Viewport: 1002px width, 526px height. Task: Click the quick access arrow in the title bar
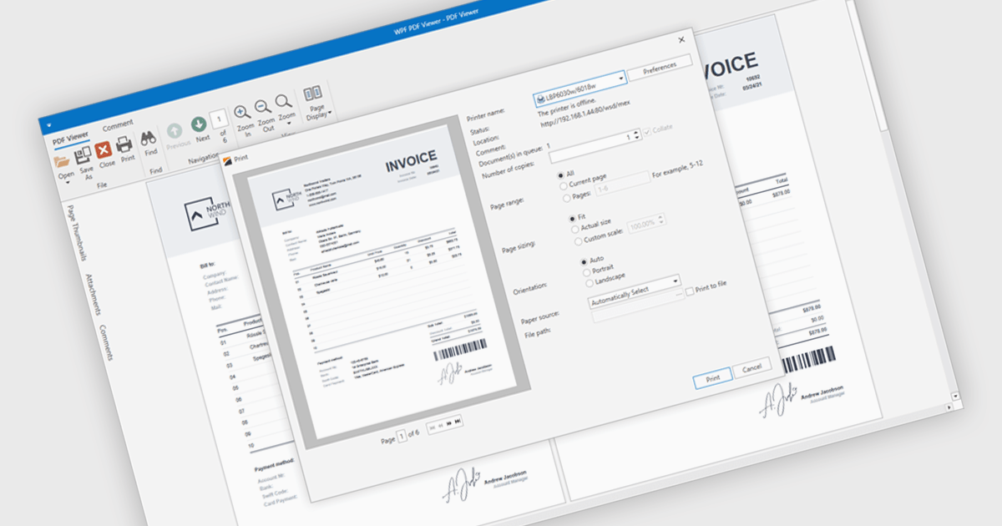click(x=48, y=124)
